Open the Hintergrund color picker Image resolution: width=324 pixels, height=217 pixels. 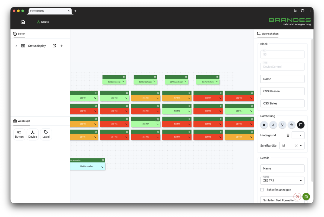[298, 135]
